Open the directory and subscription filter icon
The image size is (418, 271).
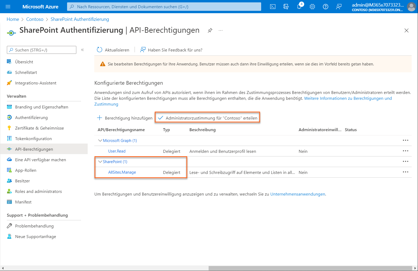pos(286,7)
